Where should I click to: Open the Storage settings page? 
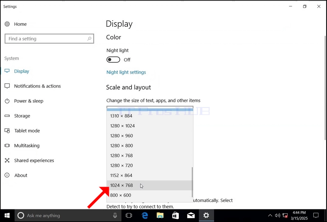tap(22, 116)
